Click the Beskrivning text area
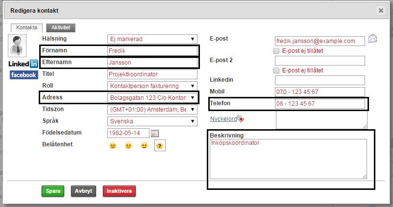393x207 pixels. pos(288,159)
